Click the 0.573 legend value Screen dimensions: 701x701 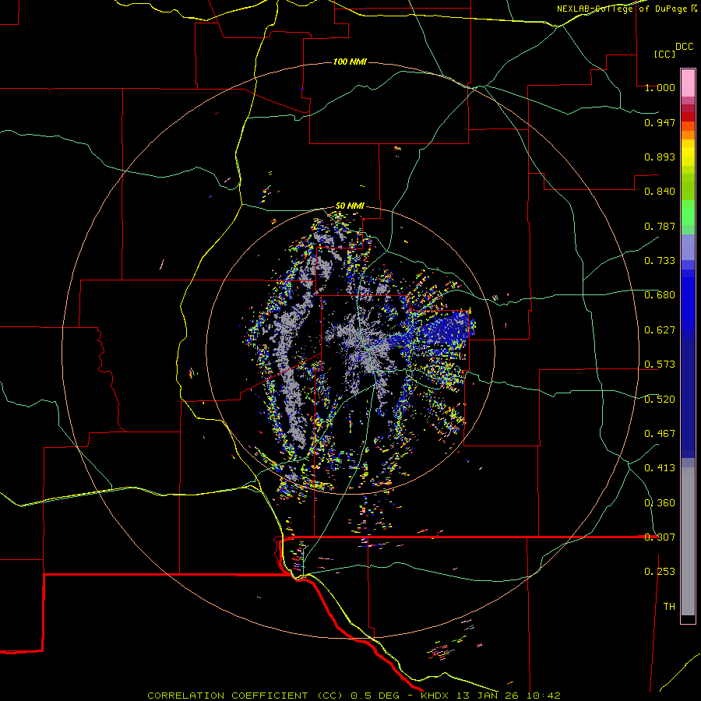[660, 365]
